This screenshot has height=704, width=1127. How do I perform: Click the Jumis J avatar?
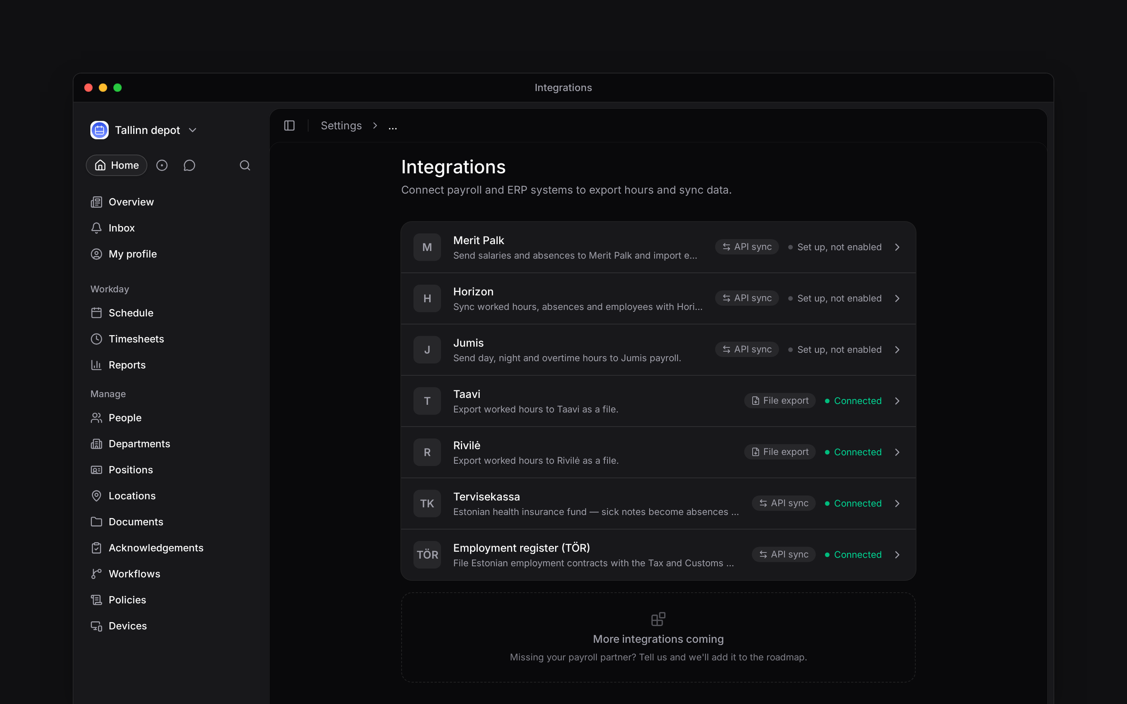(x=427, y=350)
